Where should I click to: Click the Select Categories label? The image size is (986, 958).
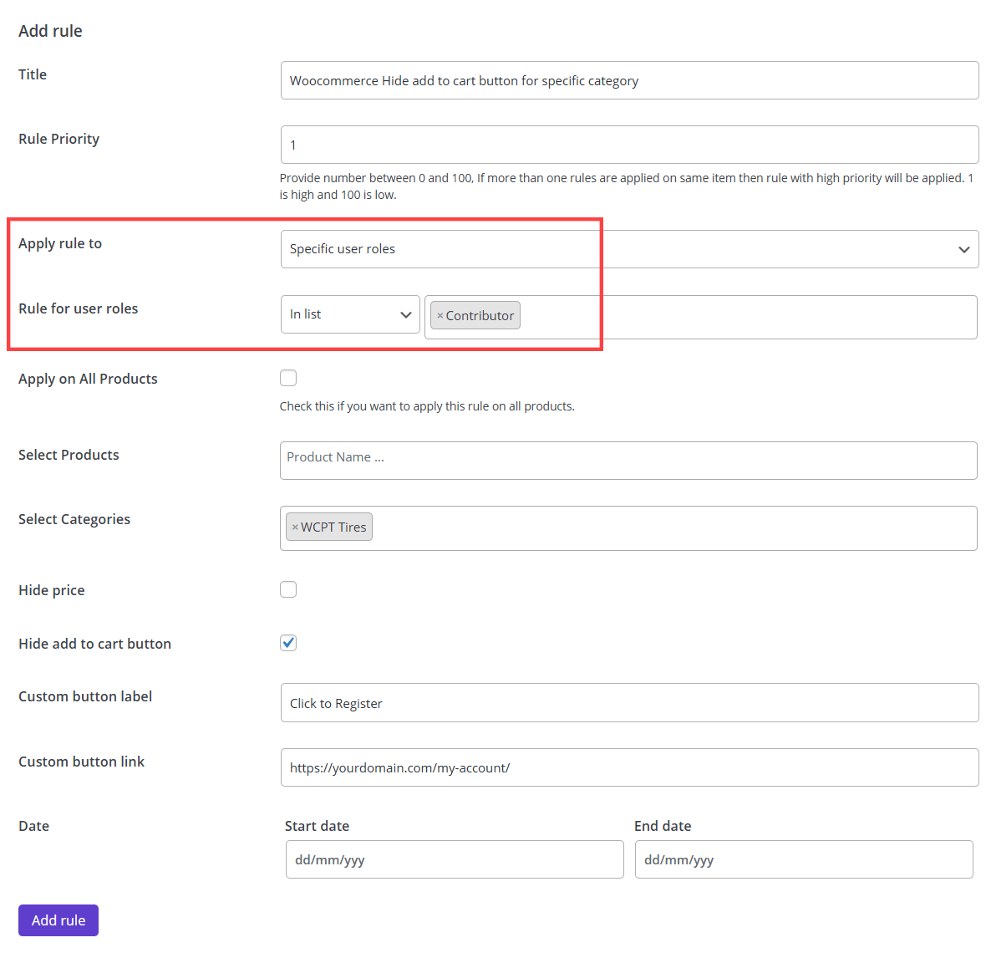pos(74,520)
